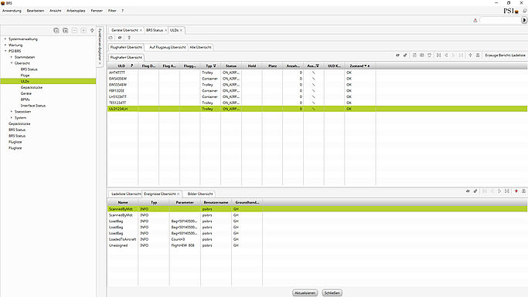This screenshot has height=297, width=528.
Task: Collapse the PSI BRS tree node
Action: pyautogui.click(x=5, y=51)
